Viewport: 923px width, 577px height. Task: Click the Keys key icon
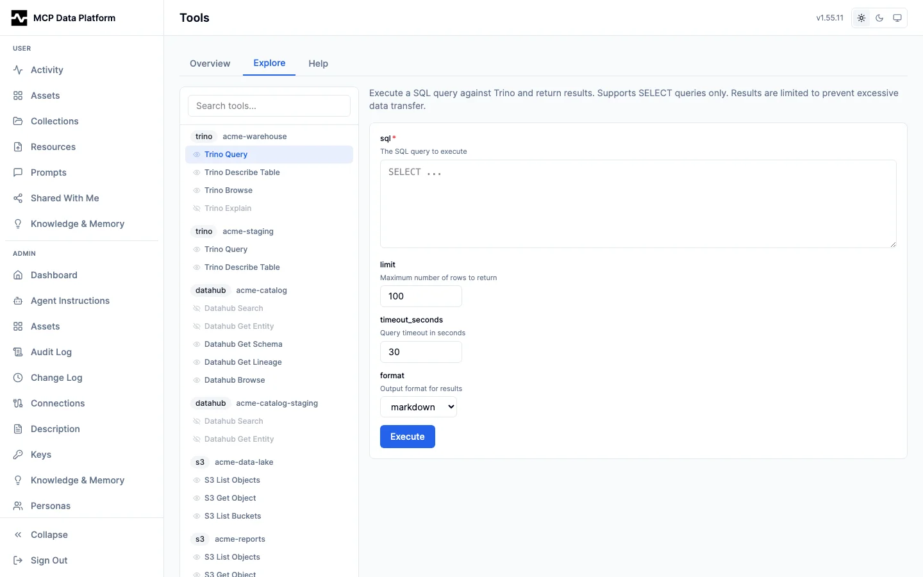tap(18, 455)
